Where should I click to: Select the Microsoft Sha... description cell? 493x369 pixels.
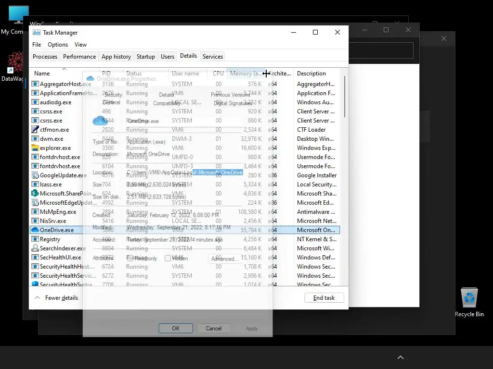click(x=317, y=193)
